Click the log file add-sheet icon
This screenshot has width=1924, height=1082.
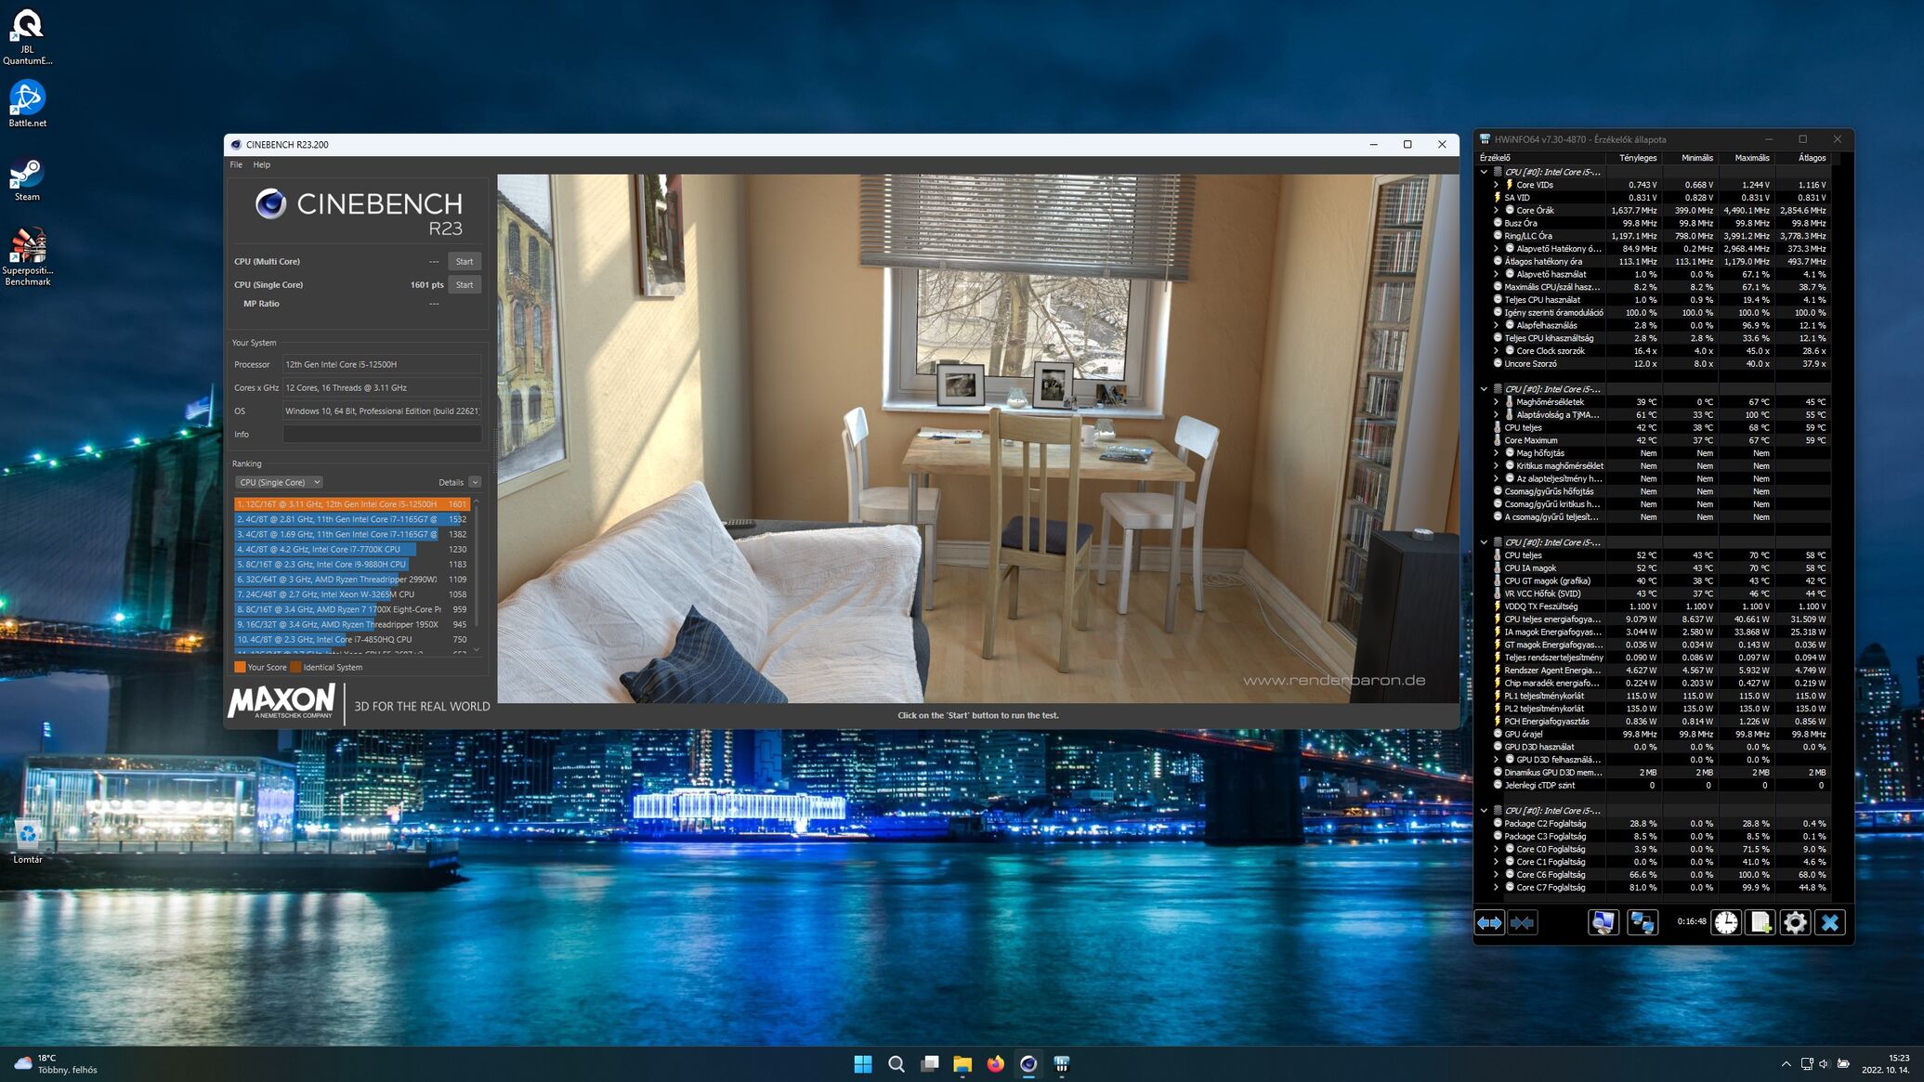click(x=1760, y=922)
